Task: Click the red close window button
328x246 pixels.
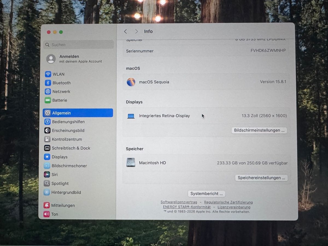Action: point(49,32)
